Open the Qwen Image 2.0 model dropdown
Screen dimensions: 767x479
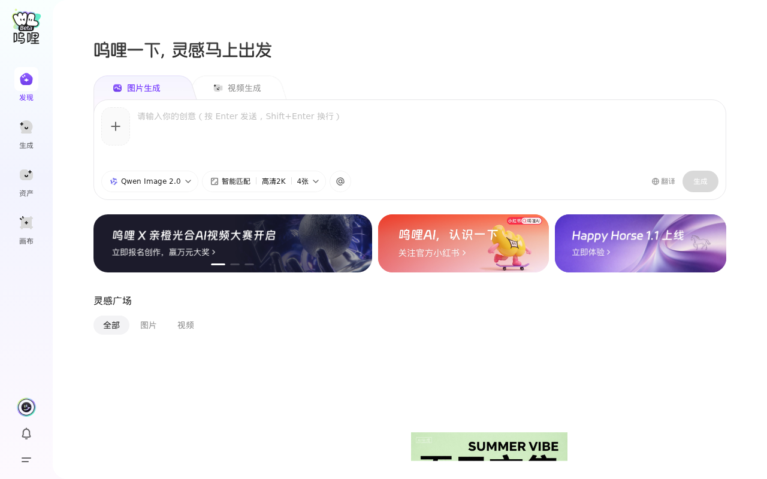click(x=150, y=181)
